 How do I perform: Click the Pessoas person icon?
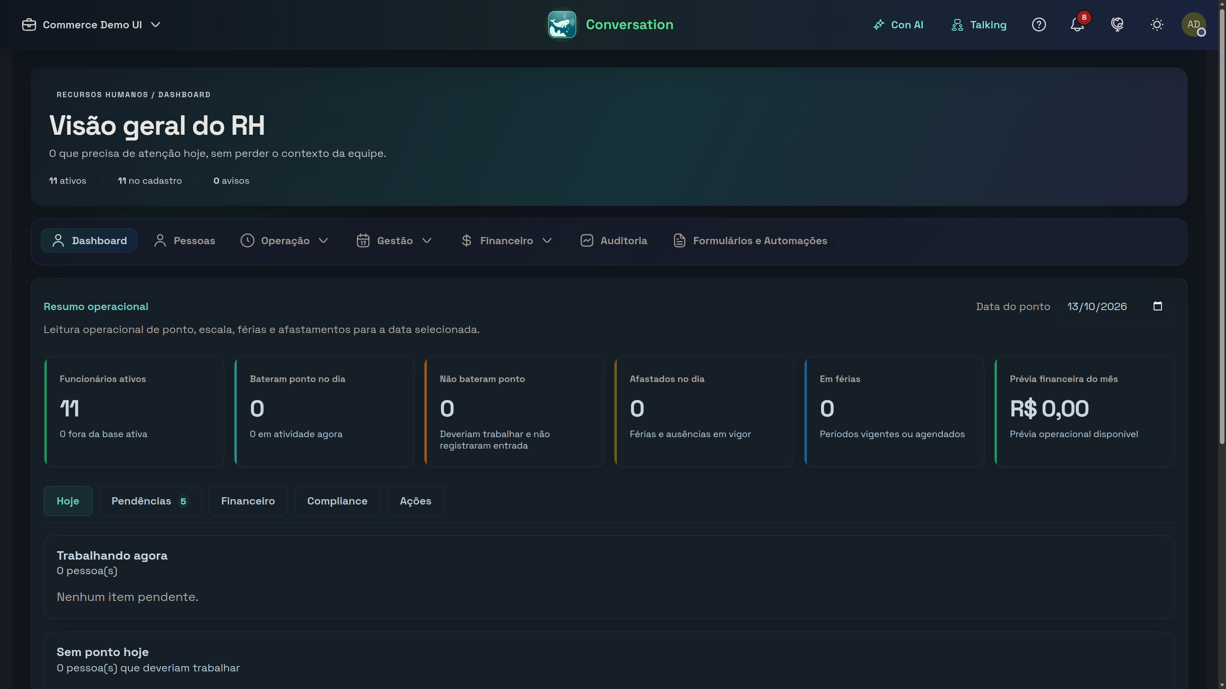point(160,241)
